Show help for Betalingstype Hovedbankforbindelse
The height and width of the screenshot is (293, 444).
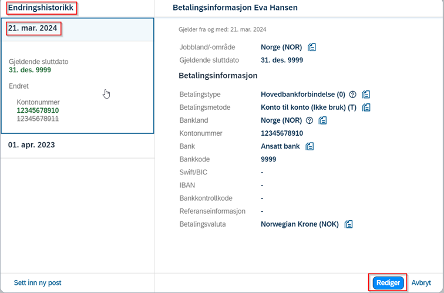click(352, 95)
